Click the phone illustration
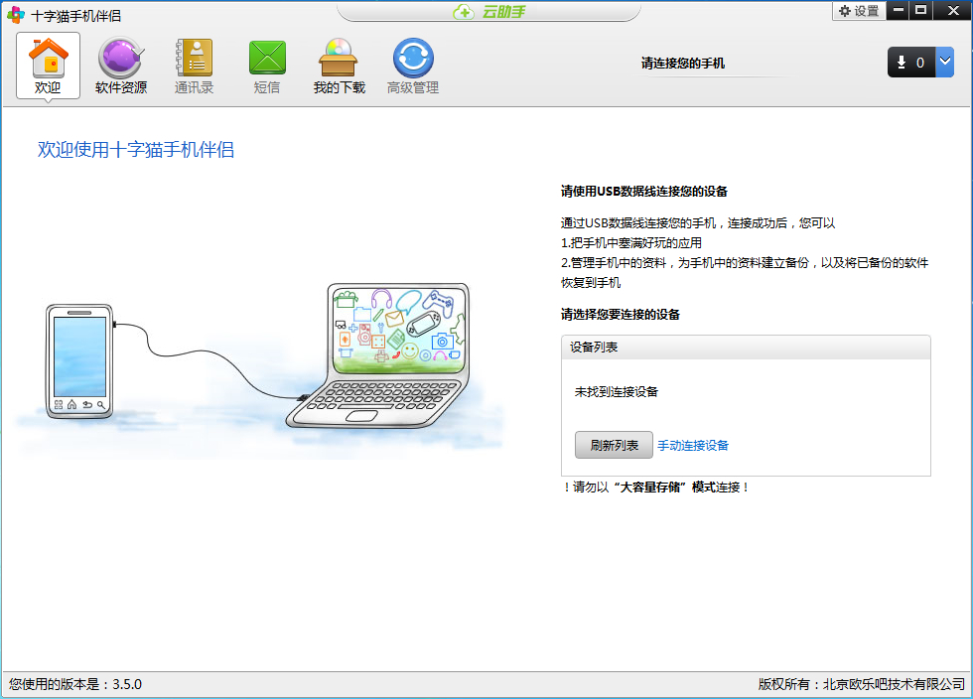Screen dimensions: 973x699 79,361
